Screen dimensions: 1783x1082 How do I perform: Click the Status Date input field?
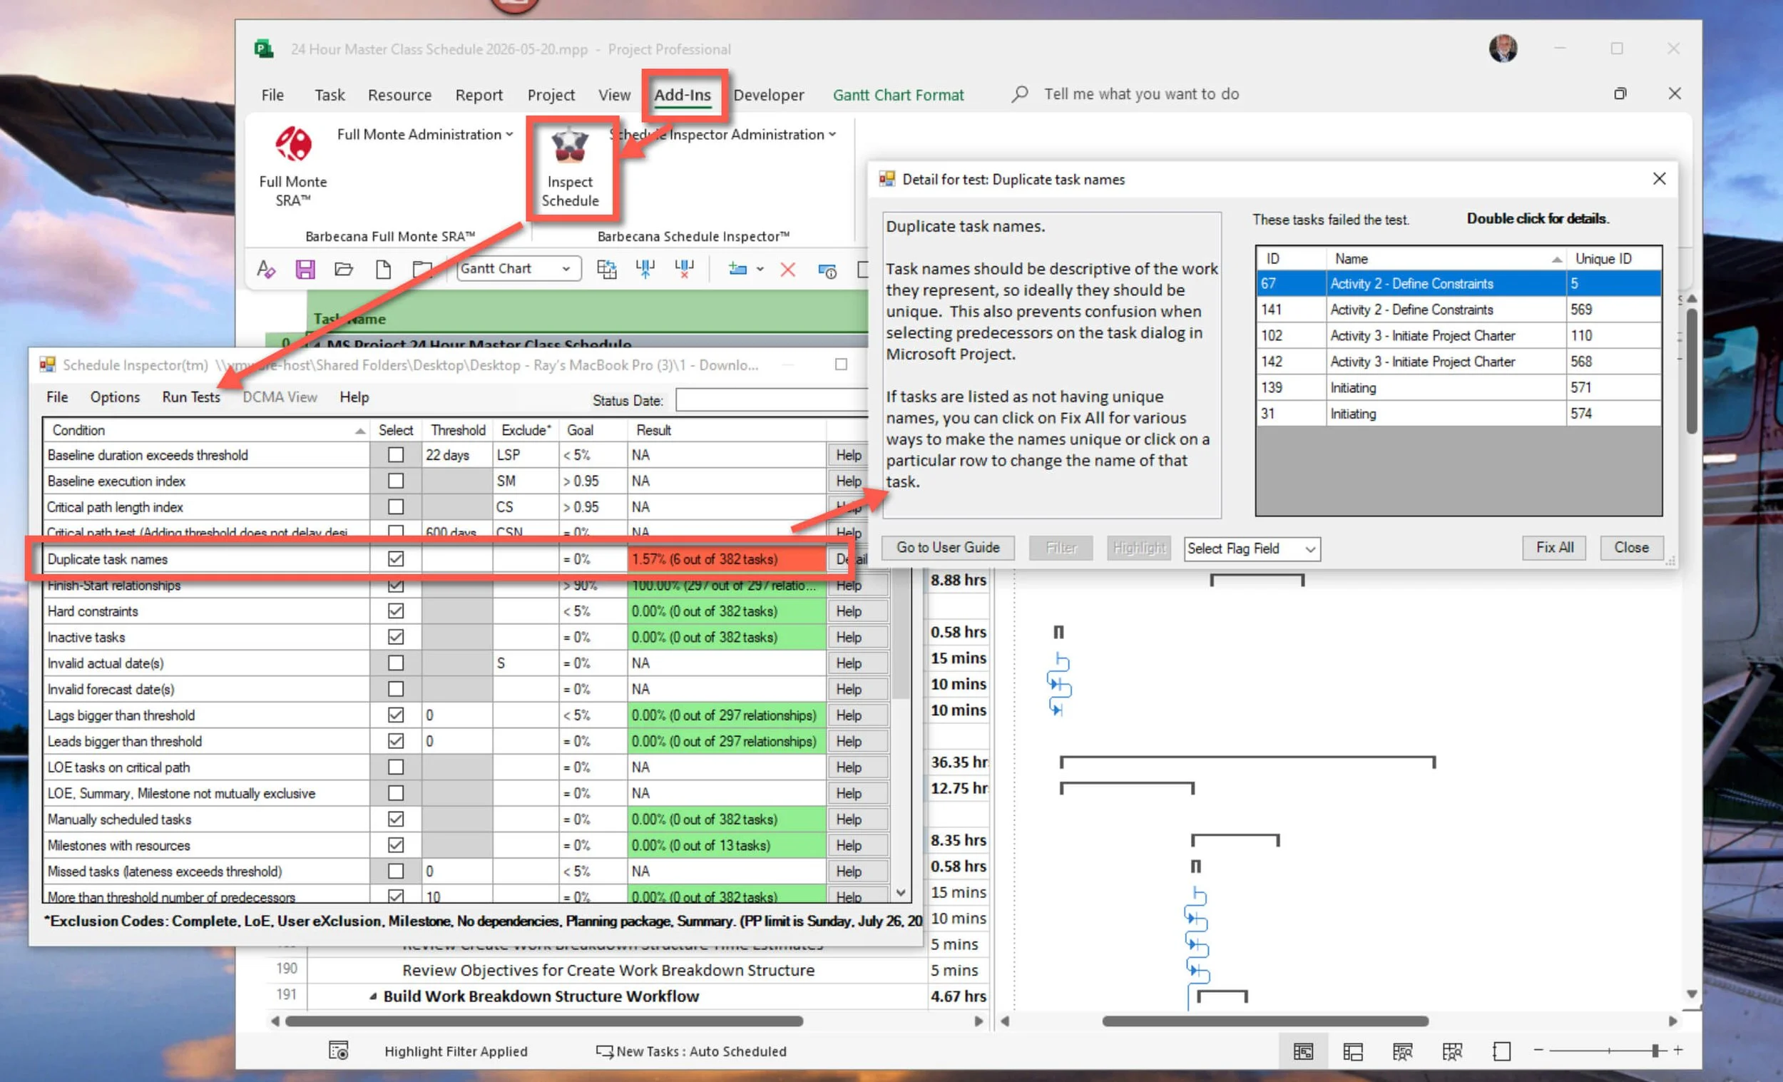[x=772, y=400]
